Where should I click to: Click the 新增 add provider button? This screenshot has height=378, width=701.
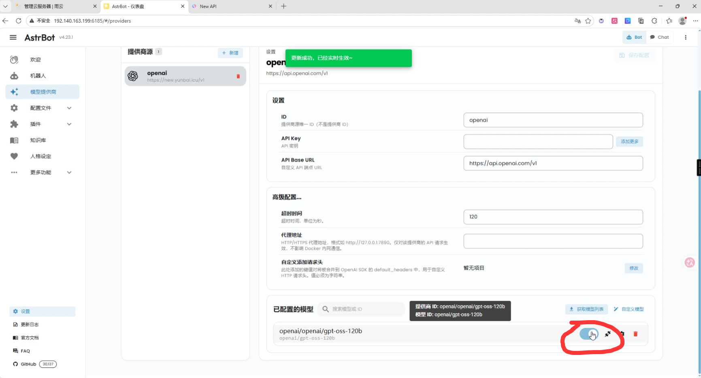230,53
